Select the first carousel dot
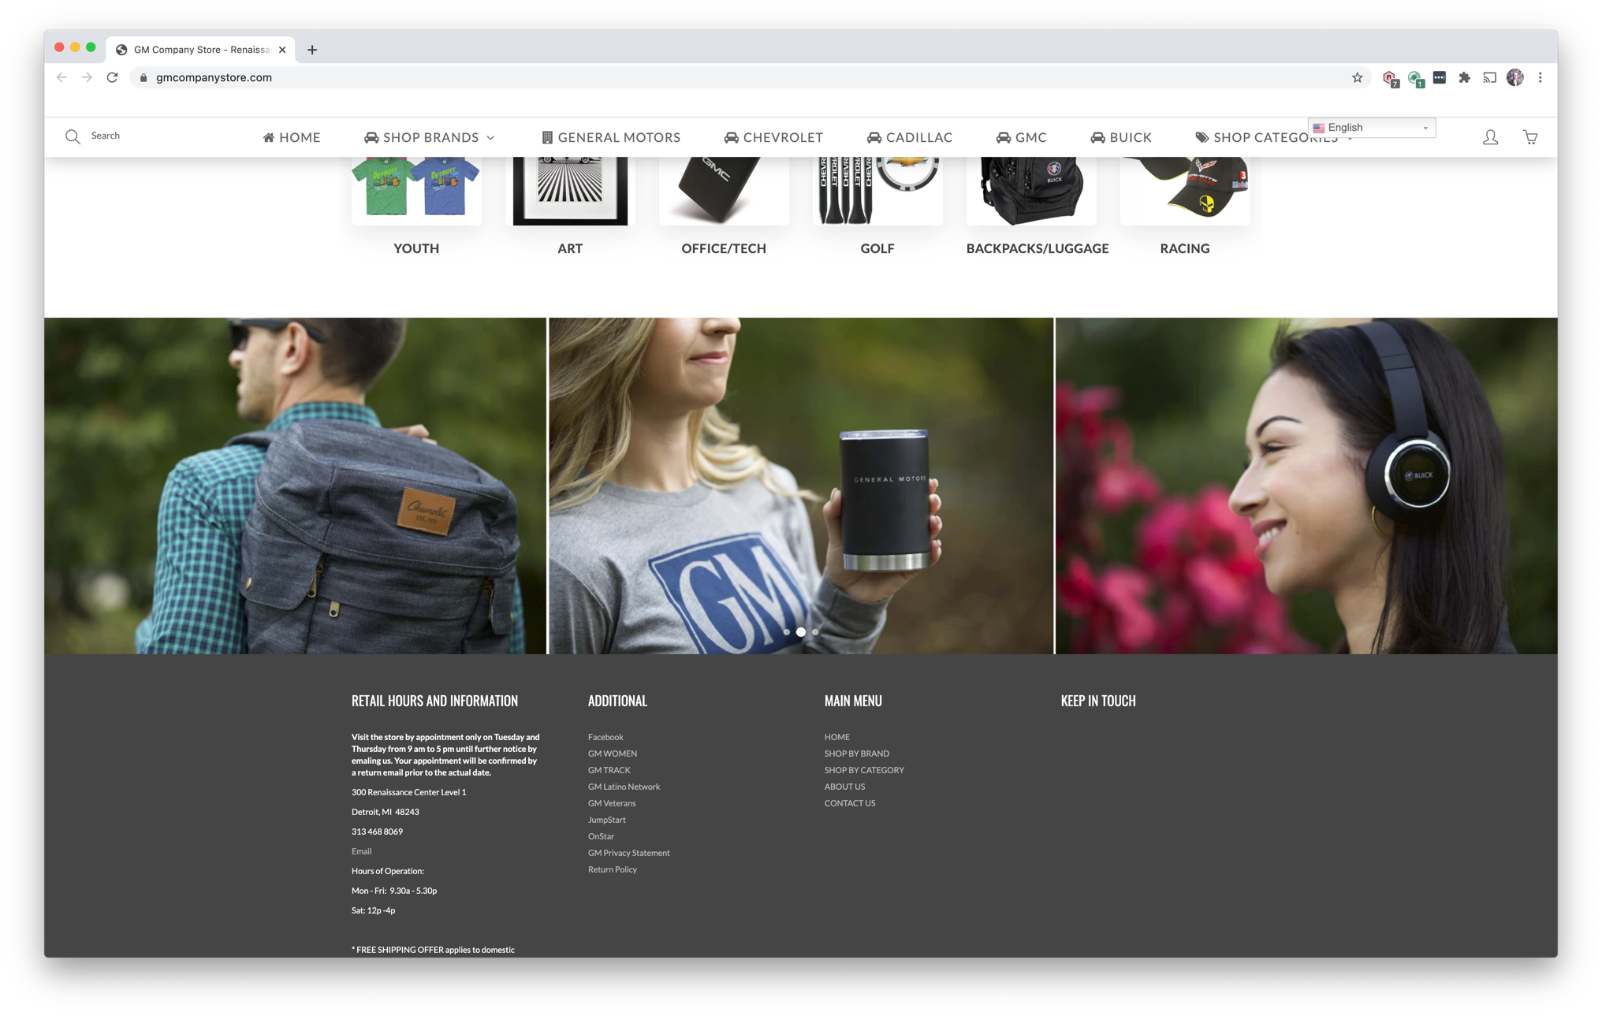The image size is (1602, 1016). (x=787, y=632)
